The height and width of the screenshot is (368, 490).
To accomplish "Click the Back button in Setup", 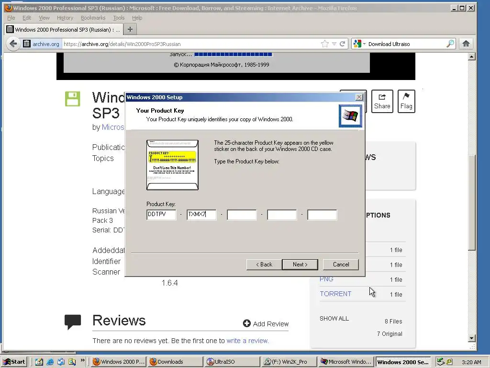I will (264, 264).
